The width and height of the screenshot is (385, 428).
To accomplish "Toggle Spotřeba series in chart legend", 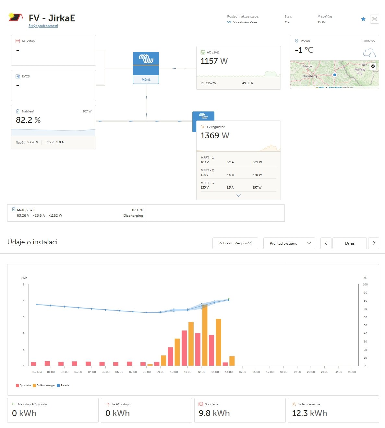I will coord(23,386).
